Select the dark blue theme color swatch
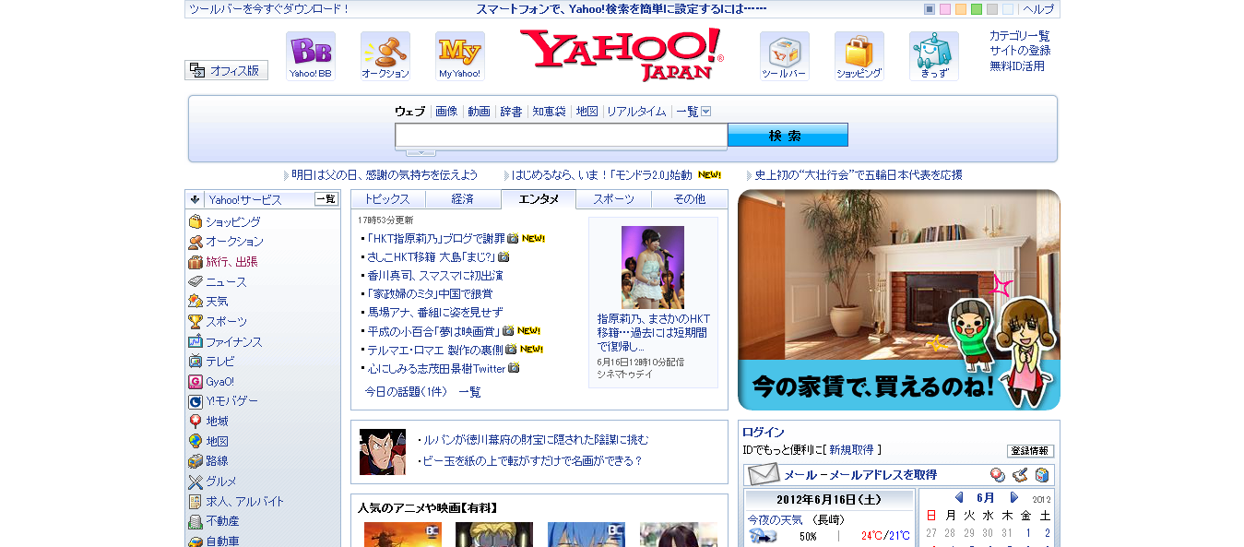 [x=930, y=9]
